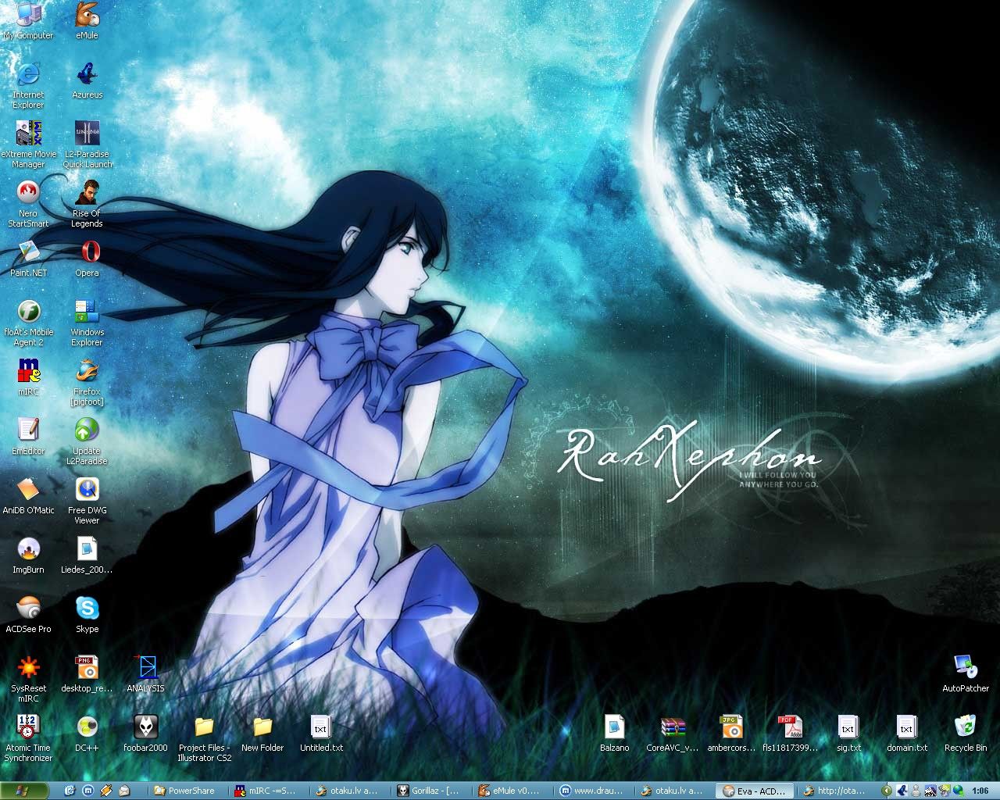Switch to Eva - ACD... taskbar button
Screen dimensions: 1000x800
[x=756, y=790]
